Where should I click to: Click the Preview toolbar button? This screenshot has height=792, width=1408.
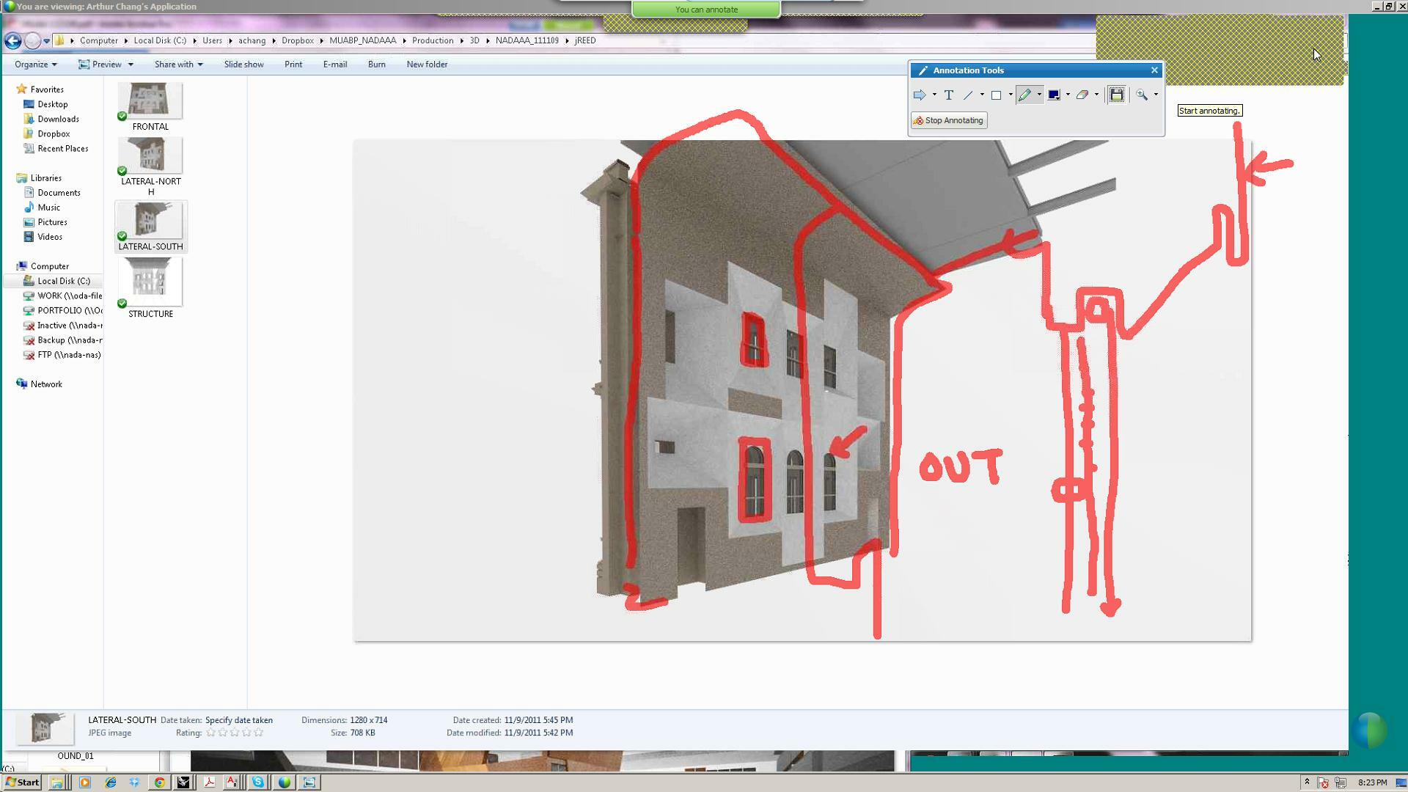pos(100,65)
